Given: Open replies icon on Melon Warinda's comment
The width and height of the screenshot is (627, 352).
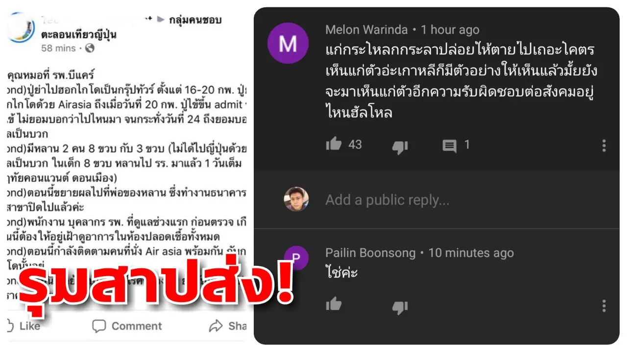Looking at the screenshot, I should click(449, 146).
